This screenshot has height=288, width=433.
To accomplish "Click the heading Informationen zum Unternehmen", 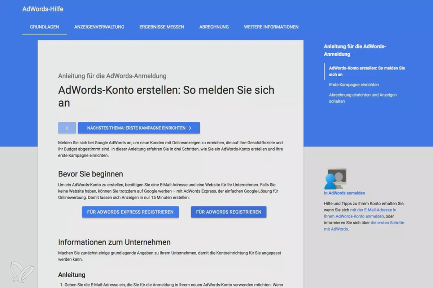I will 114,242.
